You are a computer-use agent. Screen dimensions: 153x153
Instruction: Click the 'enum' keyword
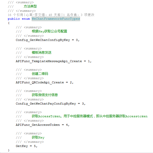point(26,19)
